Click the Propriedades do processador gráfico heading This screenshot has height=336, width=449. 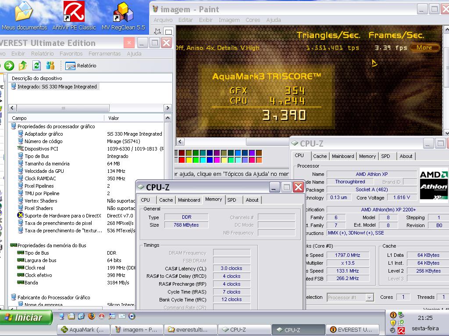56,126
